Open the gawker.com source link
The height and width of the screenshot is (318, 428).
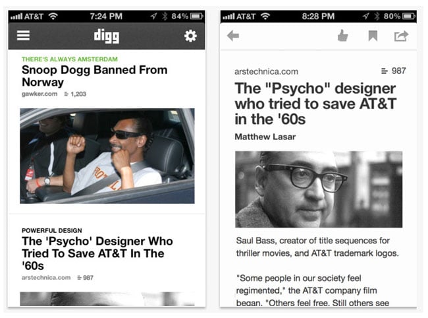pyautogui.click(x=40, y=94)
